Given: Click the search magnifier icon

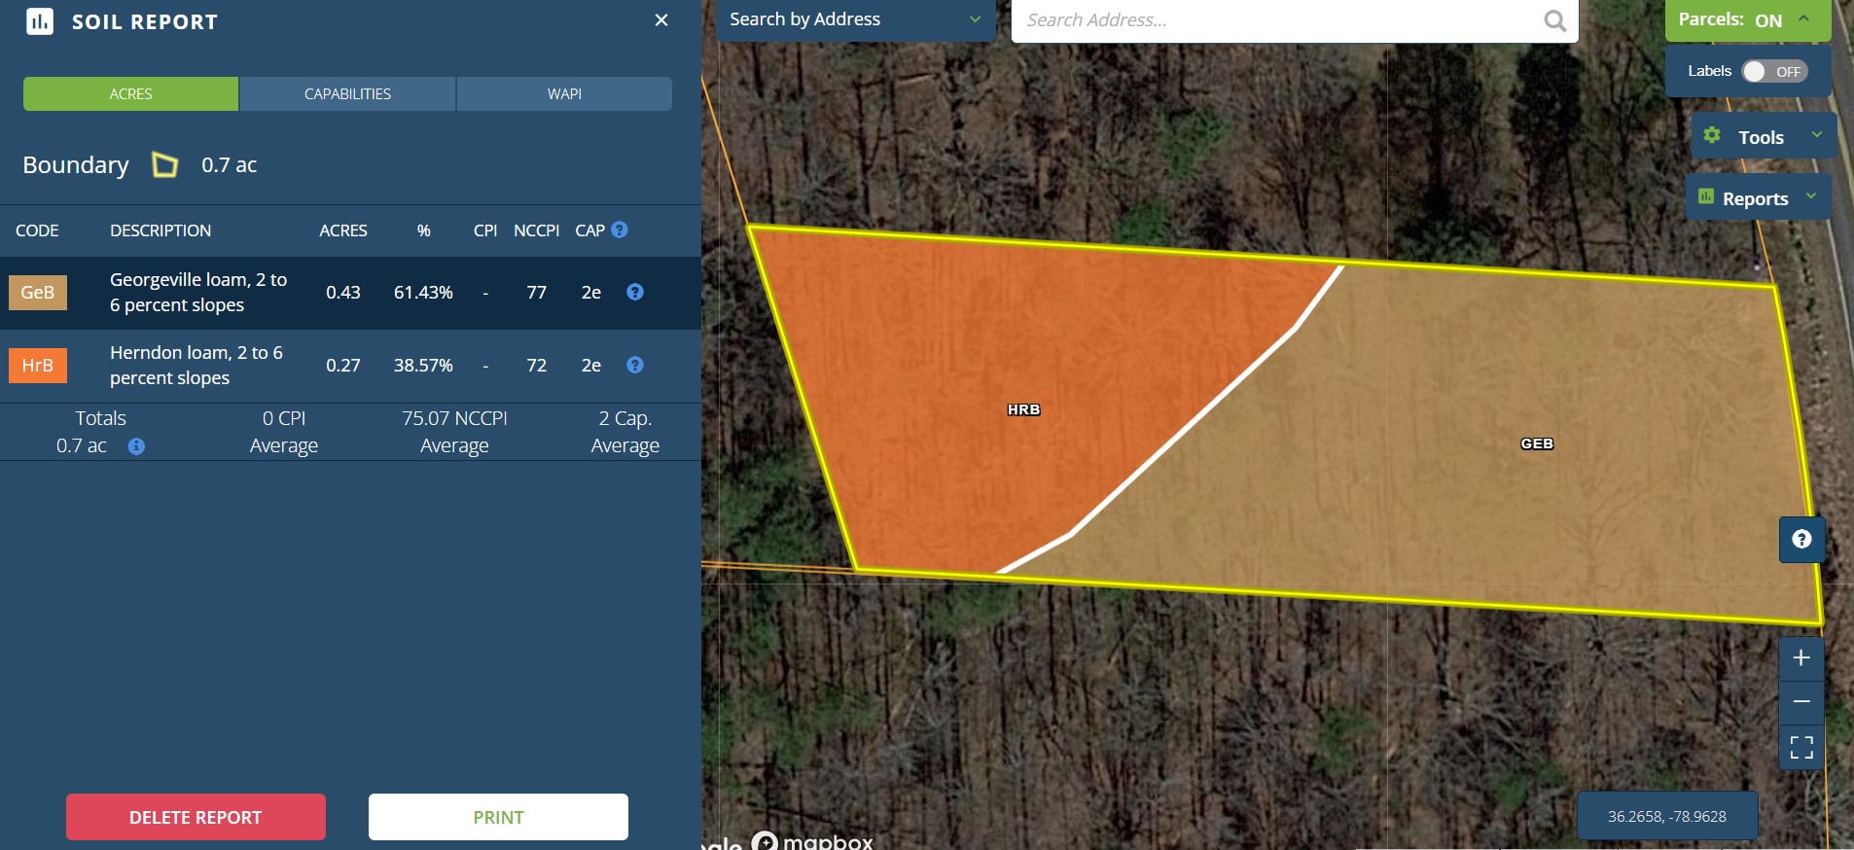Looking at the screenshot, I should click(x=1554, y=20).
